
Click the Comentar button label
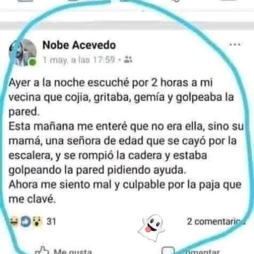pyautogui.click(x=200, y=252)
